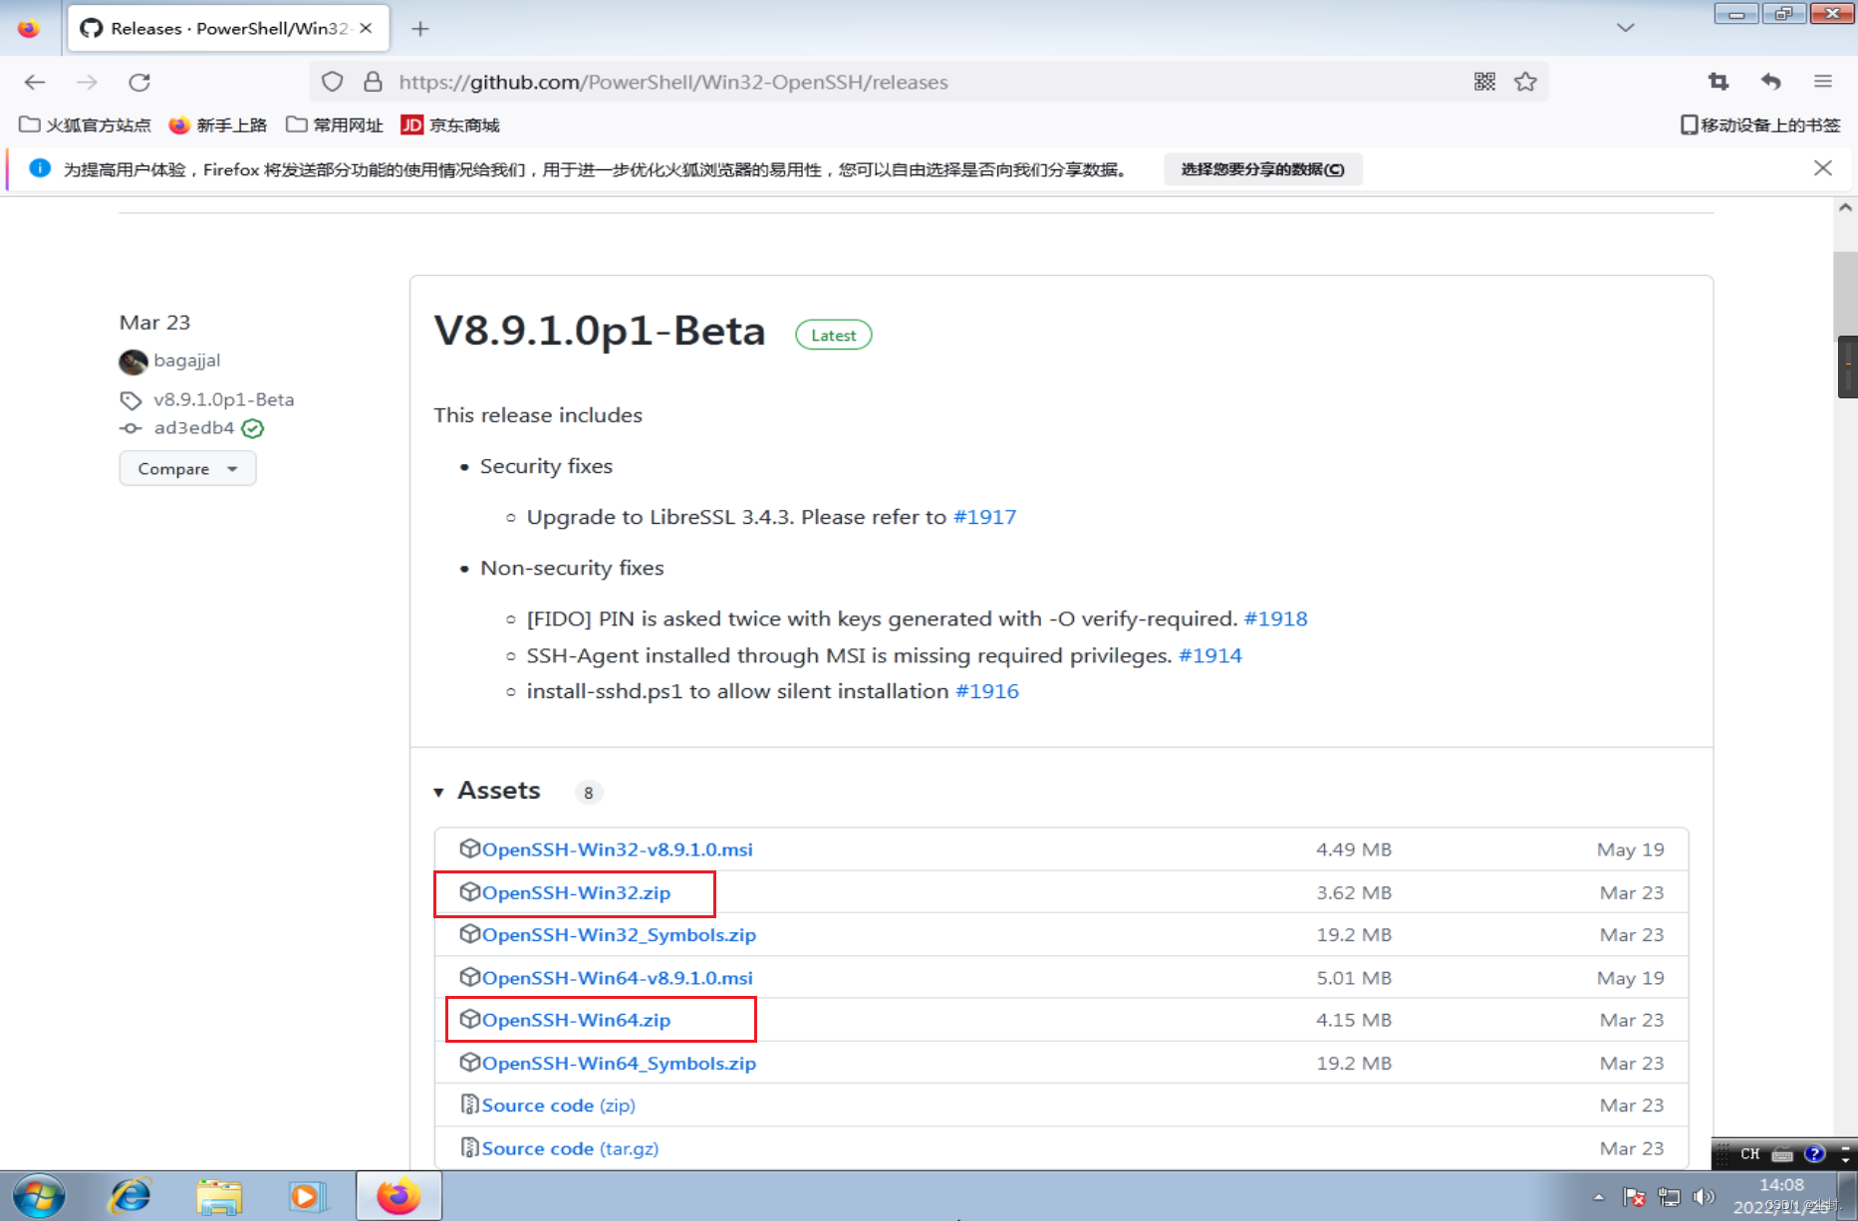Open the v8.9.1.0p1-Beta tag link
Screen dimensions: 1858x1221
click(223, 399)
